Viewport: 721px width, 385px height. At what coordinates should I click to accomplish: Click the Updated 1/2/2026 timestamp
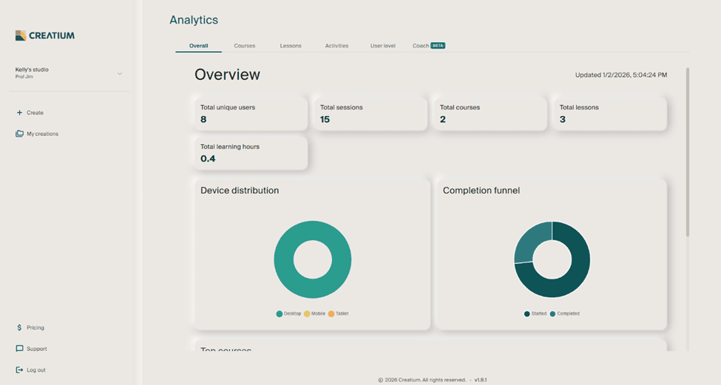[x=621, y=75]
